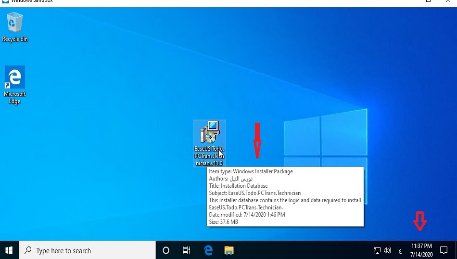Launch Microsoft Edge from the taskbar
This screenshot has width=457, height=259.
(208, 250)
